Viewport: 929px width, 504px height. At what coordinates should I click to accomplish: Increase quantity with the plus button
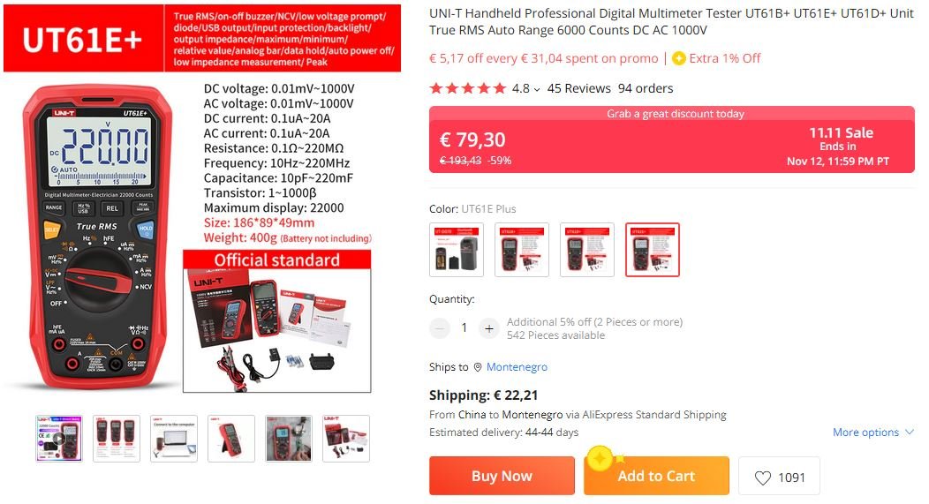coord(489,328)
